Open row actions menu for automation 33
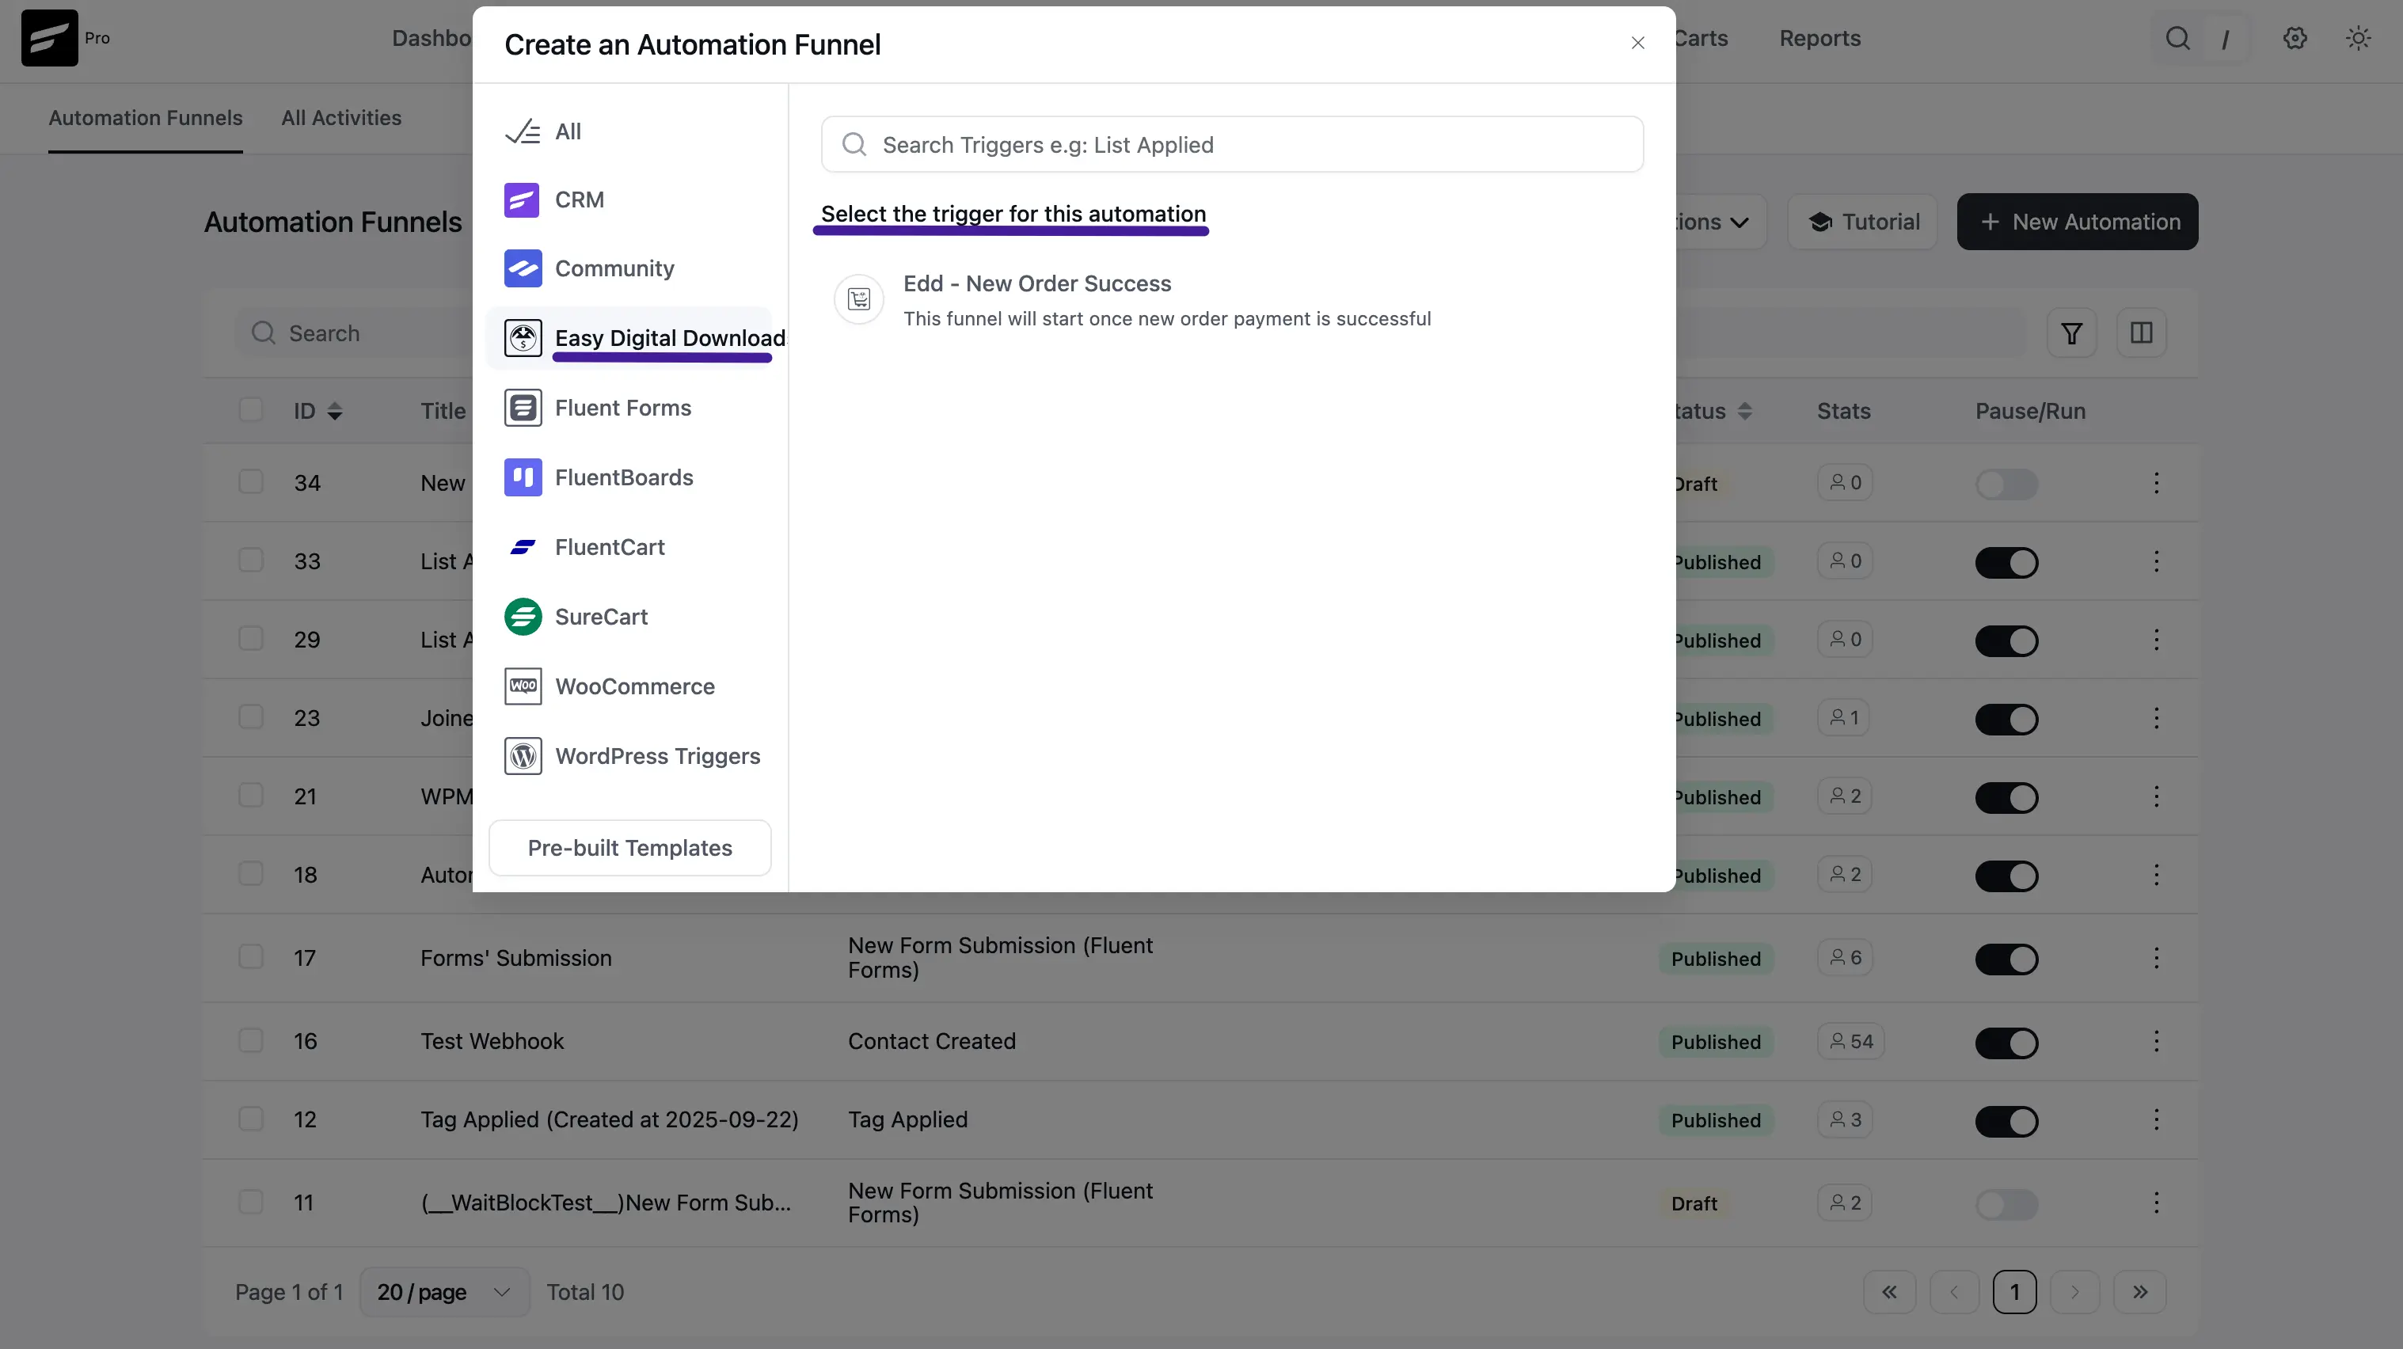The height and width of the screenshot is (1349, 2403). coord(2156,561)
